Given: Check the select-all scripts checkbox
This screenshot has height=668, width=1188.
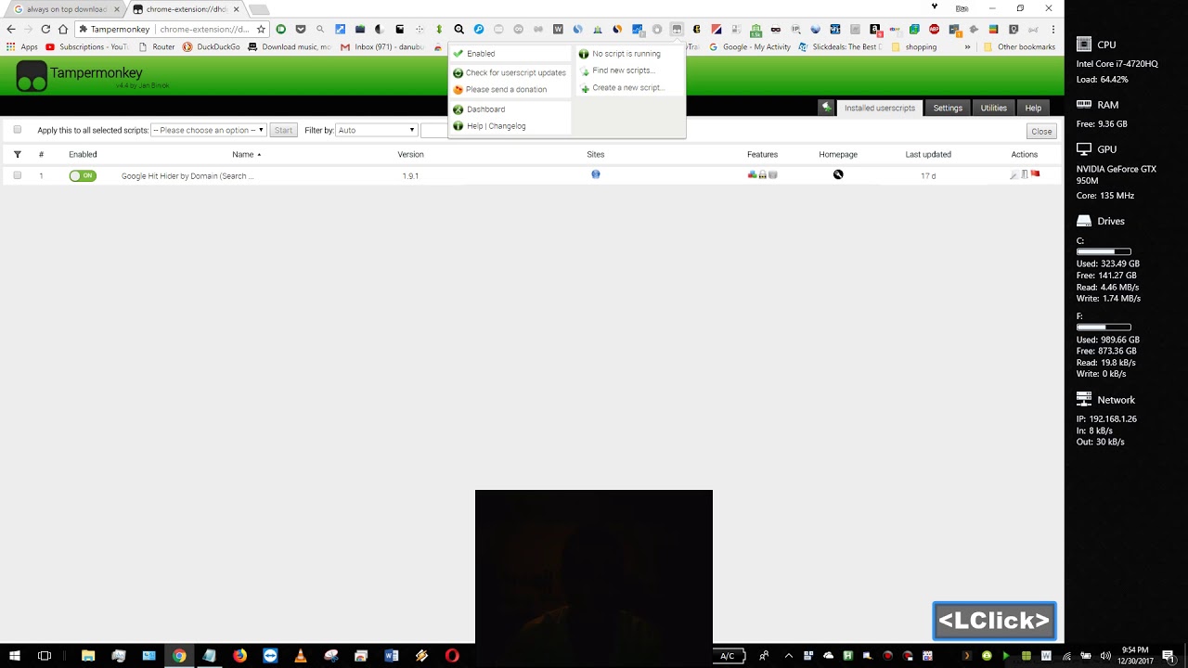Looking at the screenshot, I should point(17,130).
